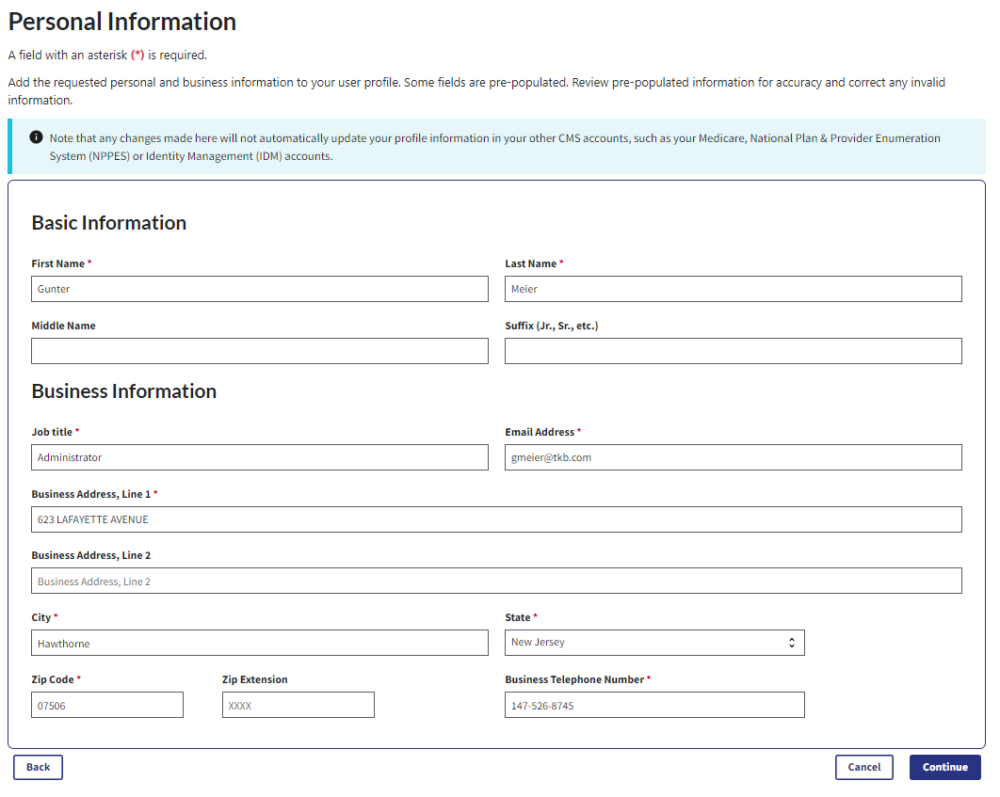The width and height of the screenshot is (1000, 797).
Task: Edit the Business Telephone Number field
Action: pyautogui.click(x=653, y=705)
